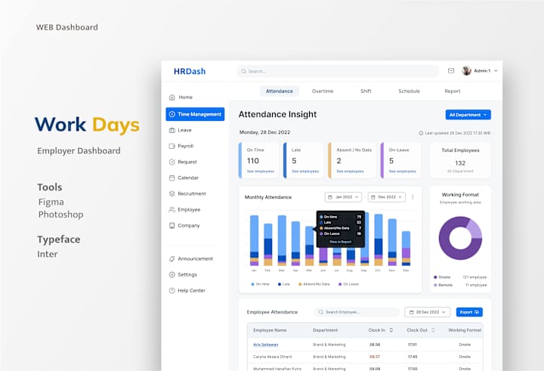Click the Jan bar in Monthly Attendance
The image size is (544, 371).
point(254,240)
